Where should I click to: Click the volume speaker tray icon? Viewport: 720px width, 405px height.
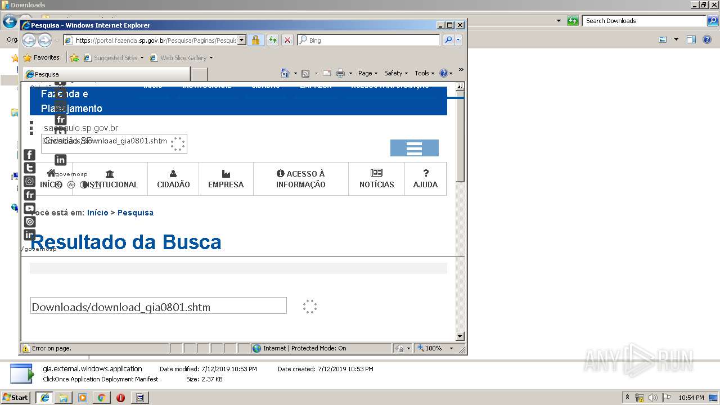(652, 398)
